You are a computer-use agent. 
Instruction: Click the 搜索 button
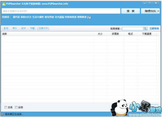[131, 11]
